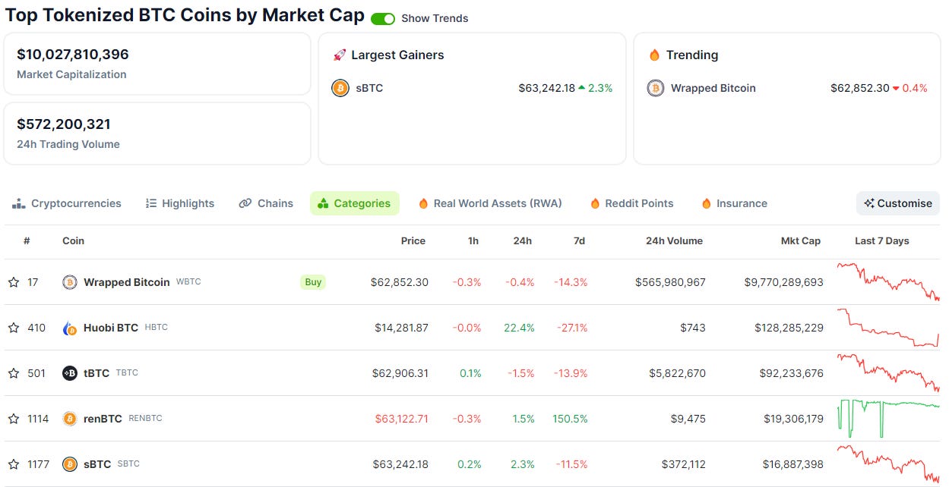
Task: Open the Reddit Points category
Action: (x=632, y=203)
